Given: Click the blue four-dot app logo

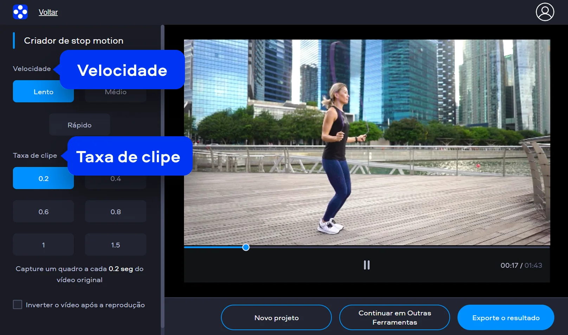Looking at the screenshot, I should [20, 12].
